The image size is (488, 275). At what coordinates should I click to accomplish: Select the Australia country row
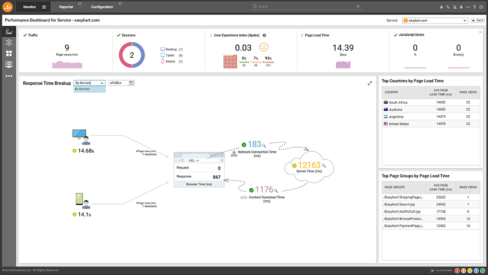pyautogui.click(x=431, y=110)
